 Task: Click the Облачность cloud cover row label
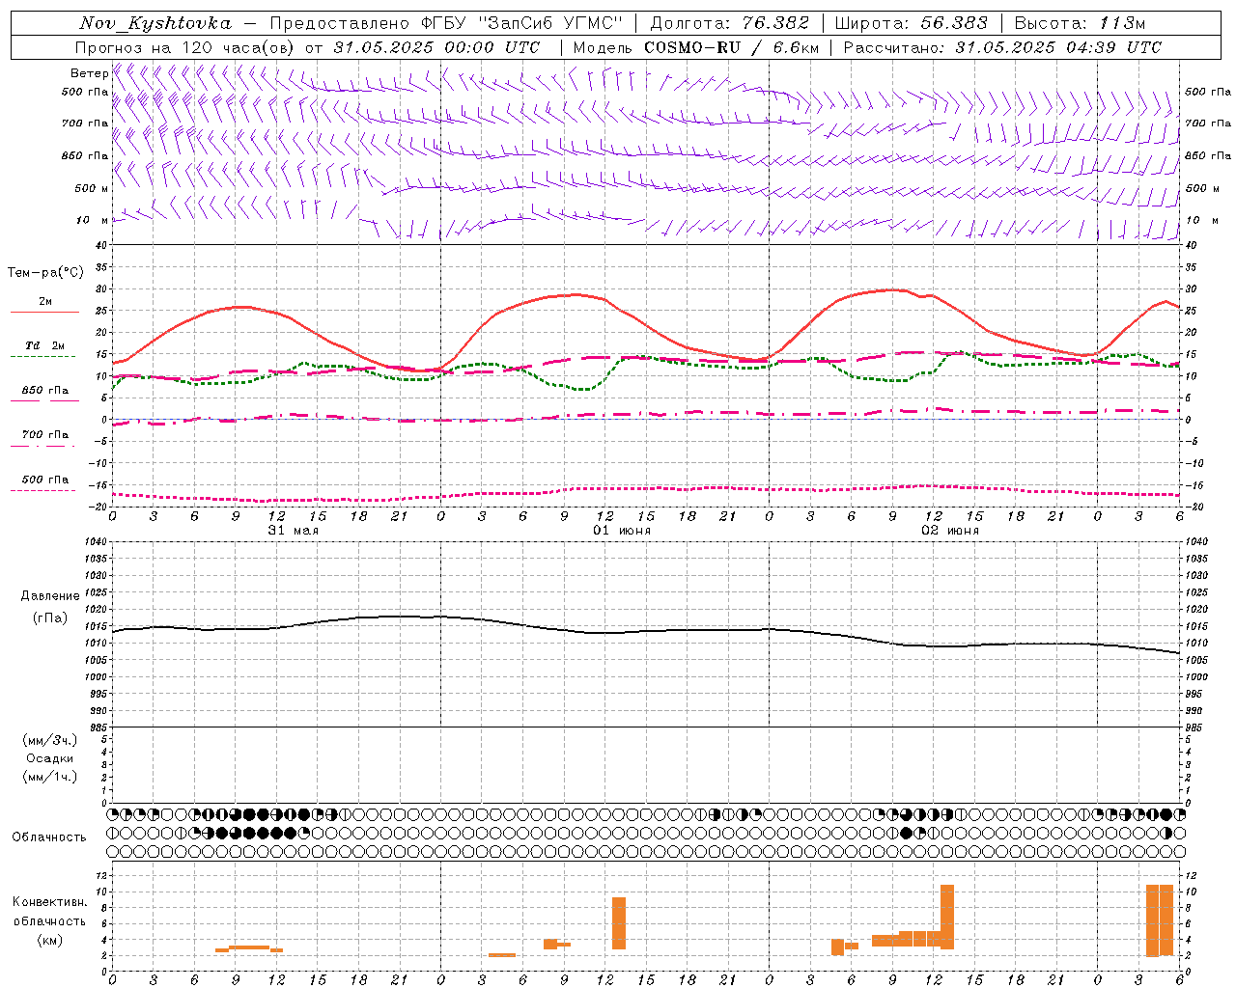[49, 837]
